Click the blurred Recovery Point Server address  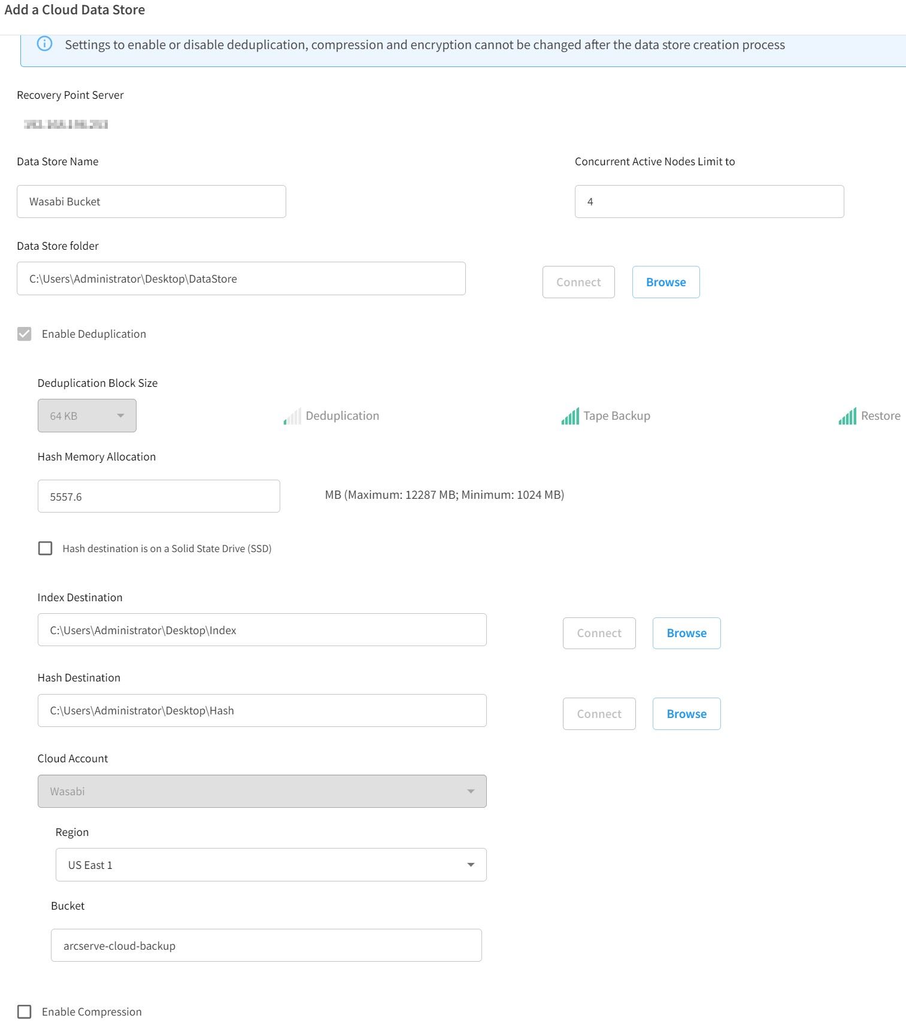[x=66, y=125]
